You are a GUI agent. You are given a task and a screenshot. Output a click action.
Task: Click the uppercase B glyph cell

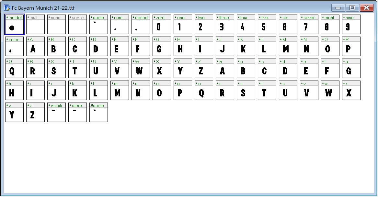(x=56, y=47)
